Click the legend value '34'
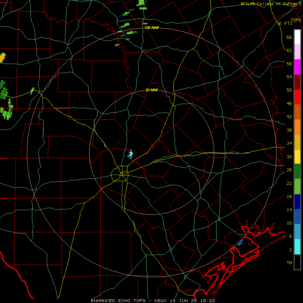This screenshot has height=303, width=303. tap(289, 143)
